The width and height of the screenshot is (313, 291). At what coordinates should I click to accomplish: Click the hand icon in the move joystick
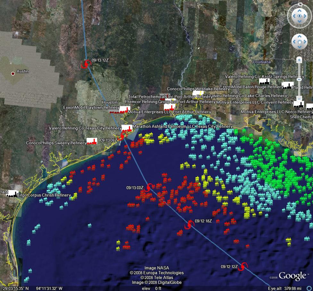[300, 42]
